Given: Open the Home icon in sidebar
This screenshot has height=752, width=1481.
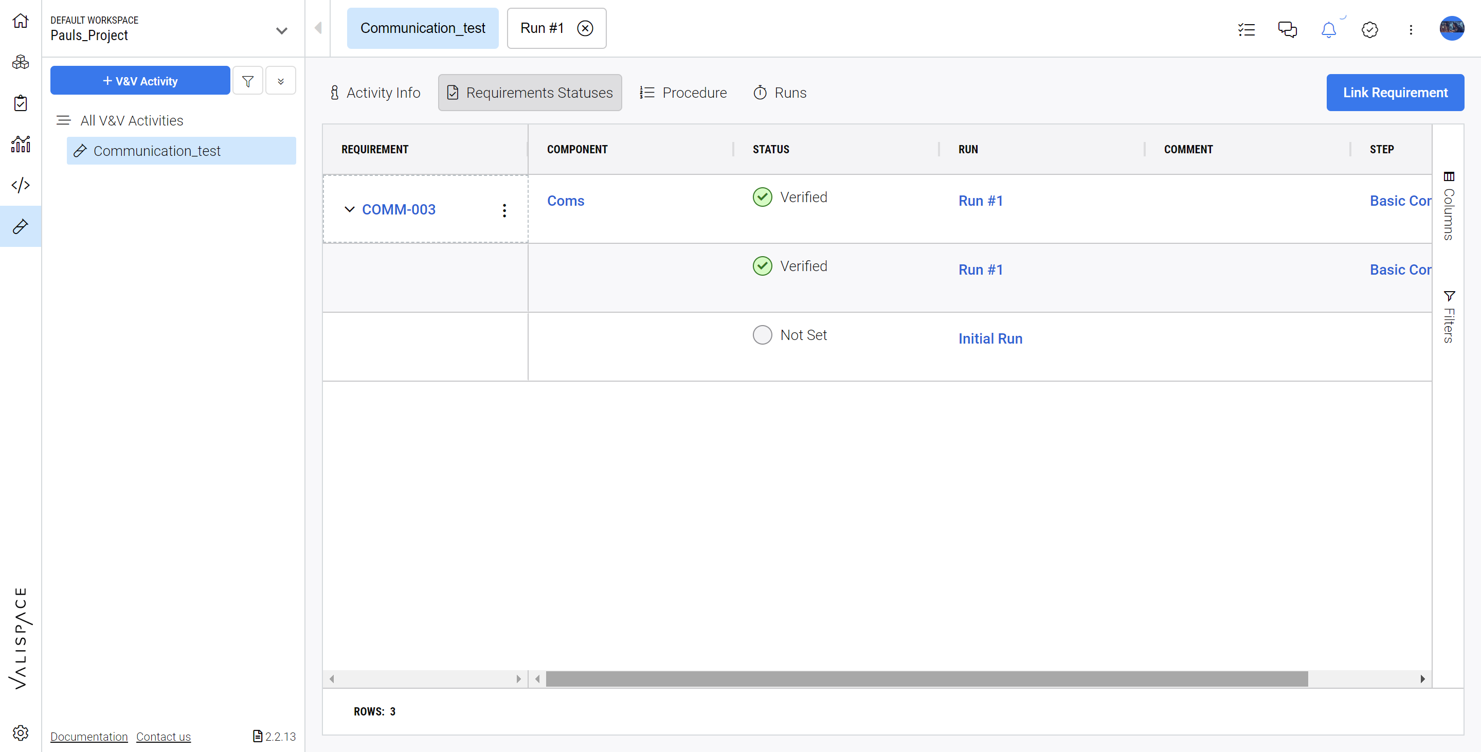Looking at the screenshot, I should tap(21, 21).
